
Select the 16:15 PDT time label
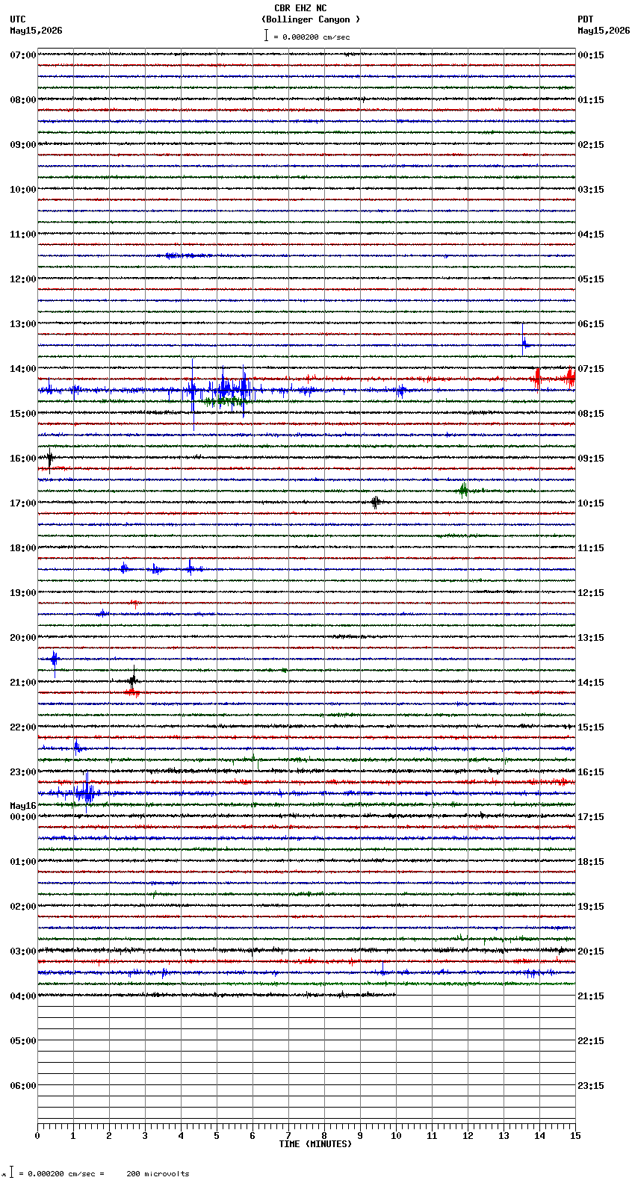[591, 772]
